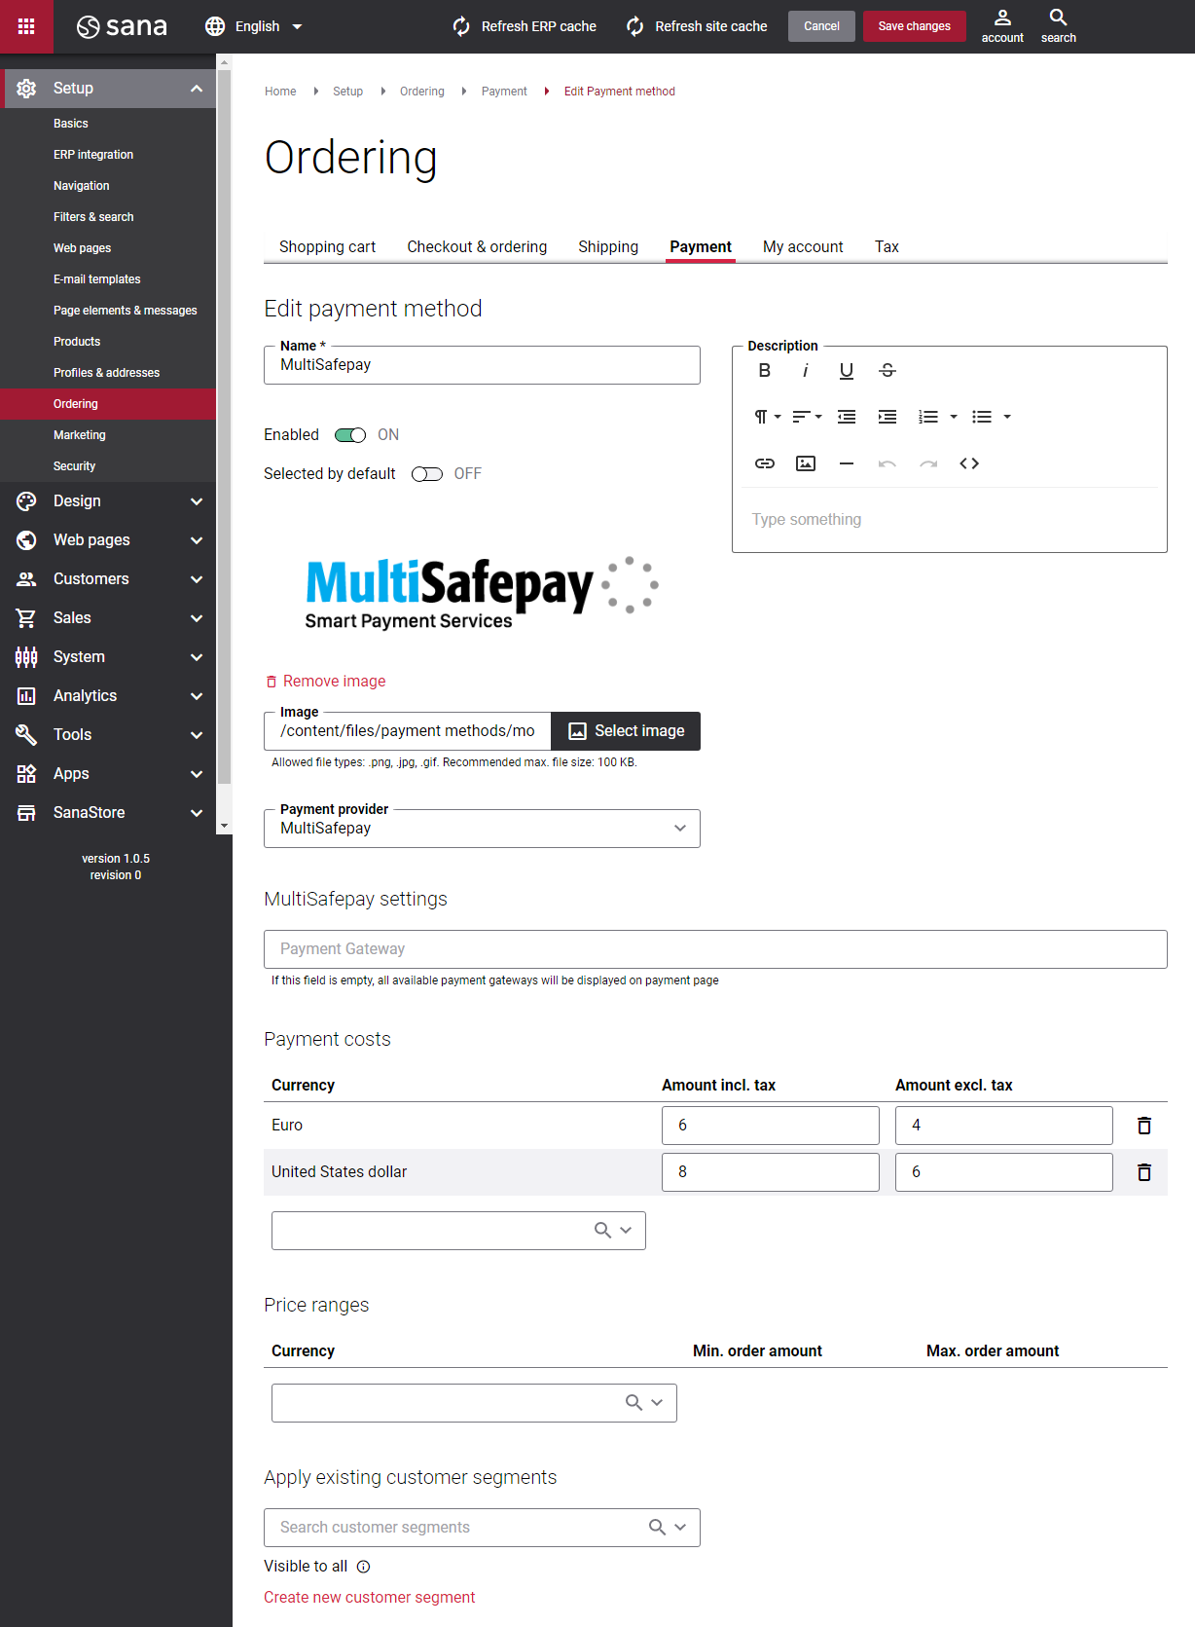The height and width of the screenshot is (1627, 1195).
Task: Switch to the Shopping cart tab
Action: pos(327,247)
